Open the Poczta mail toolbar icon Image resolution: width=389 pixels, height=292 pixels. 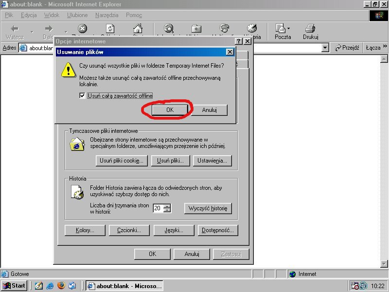281,28
